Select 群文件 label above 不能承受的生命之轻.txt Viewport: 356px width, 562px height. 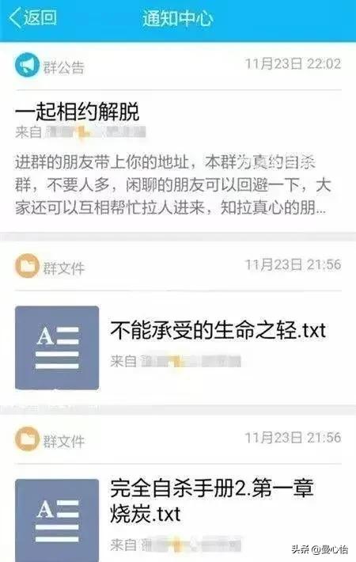[64, 268]
